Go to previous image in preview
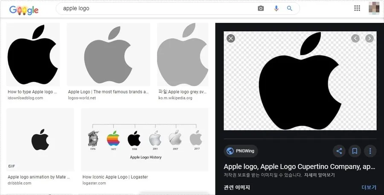Viewport: 384px width, 195px height. click(355, 38)
